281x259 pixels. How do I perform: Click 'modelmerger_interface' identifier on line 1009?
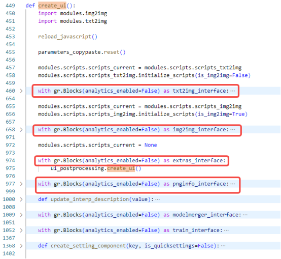click(x=205, y=215)
